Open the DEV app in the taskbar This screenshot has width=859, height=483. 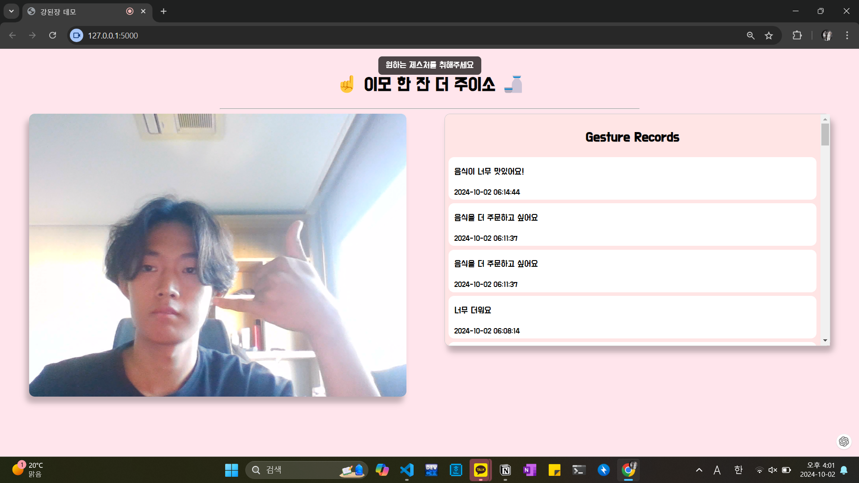tap(432, 470)
